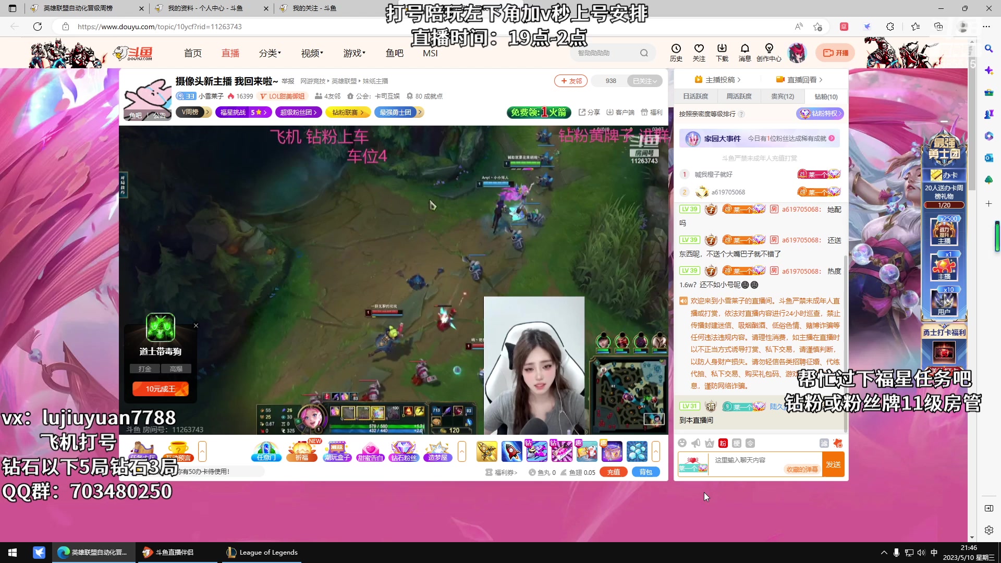Click the 充值 recharge button
Viewport: 1001px width, 563px height.
[614, 472]
